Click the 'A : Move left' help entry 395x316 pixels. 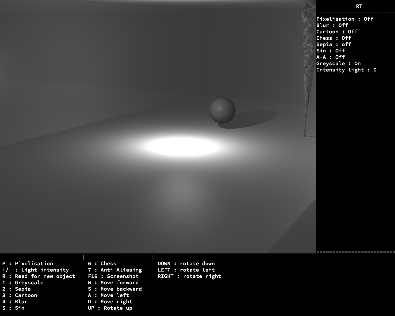tap(109, 295)
